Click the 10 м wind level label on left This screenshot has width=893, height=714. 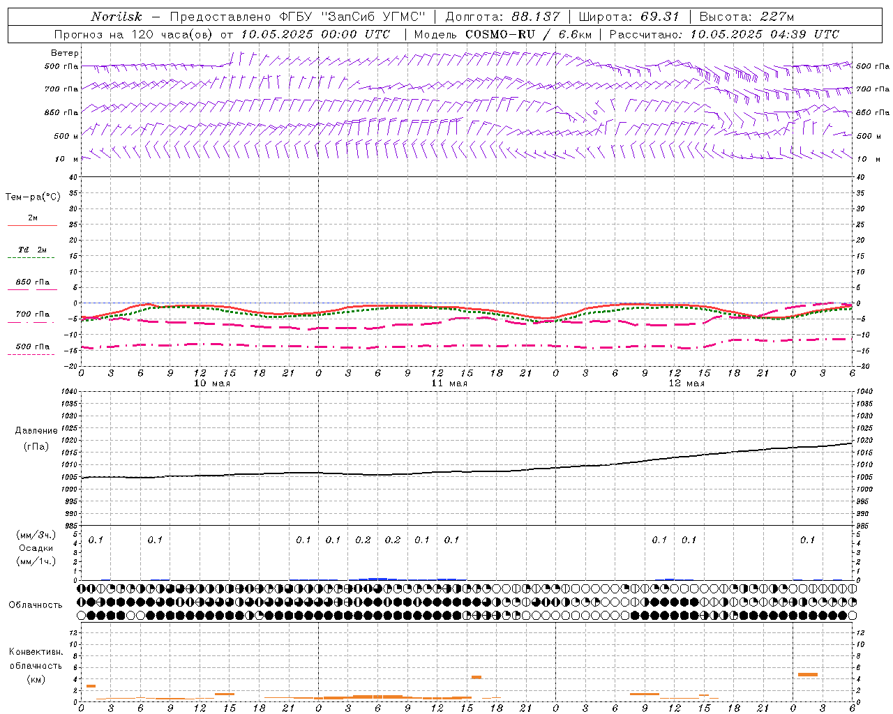[x=67, y=159]
